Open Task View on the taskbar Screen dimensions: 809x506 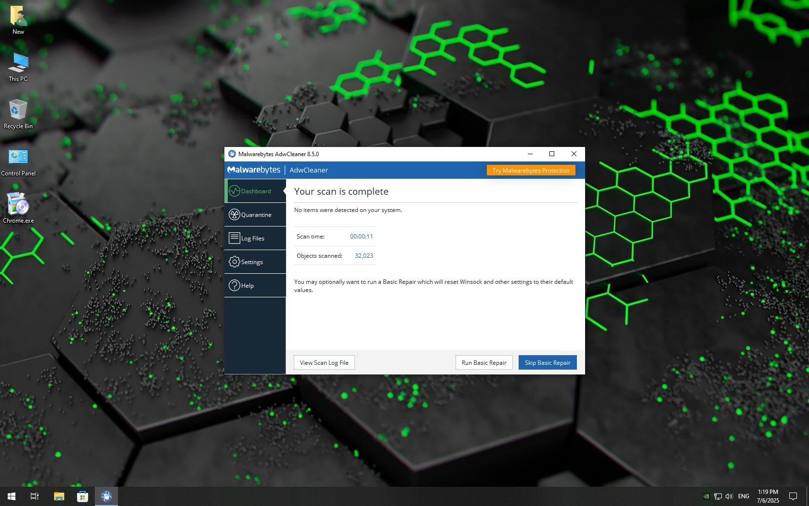pyautogui.click(x=35, y=496)
